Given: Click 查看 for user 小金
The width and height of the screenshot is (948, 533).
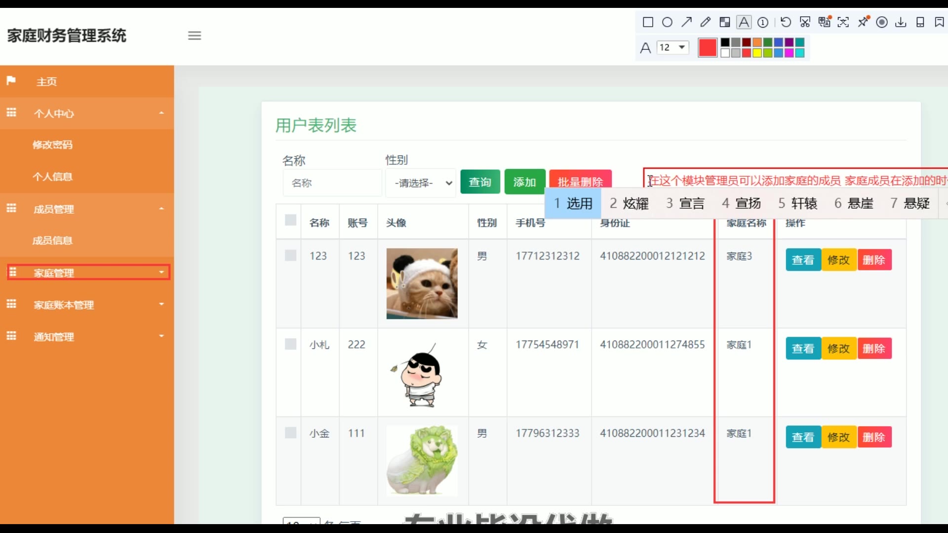Looking at the screenshot, I should pyautogui.click(x=803, y=437).
